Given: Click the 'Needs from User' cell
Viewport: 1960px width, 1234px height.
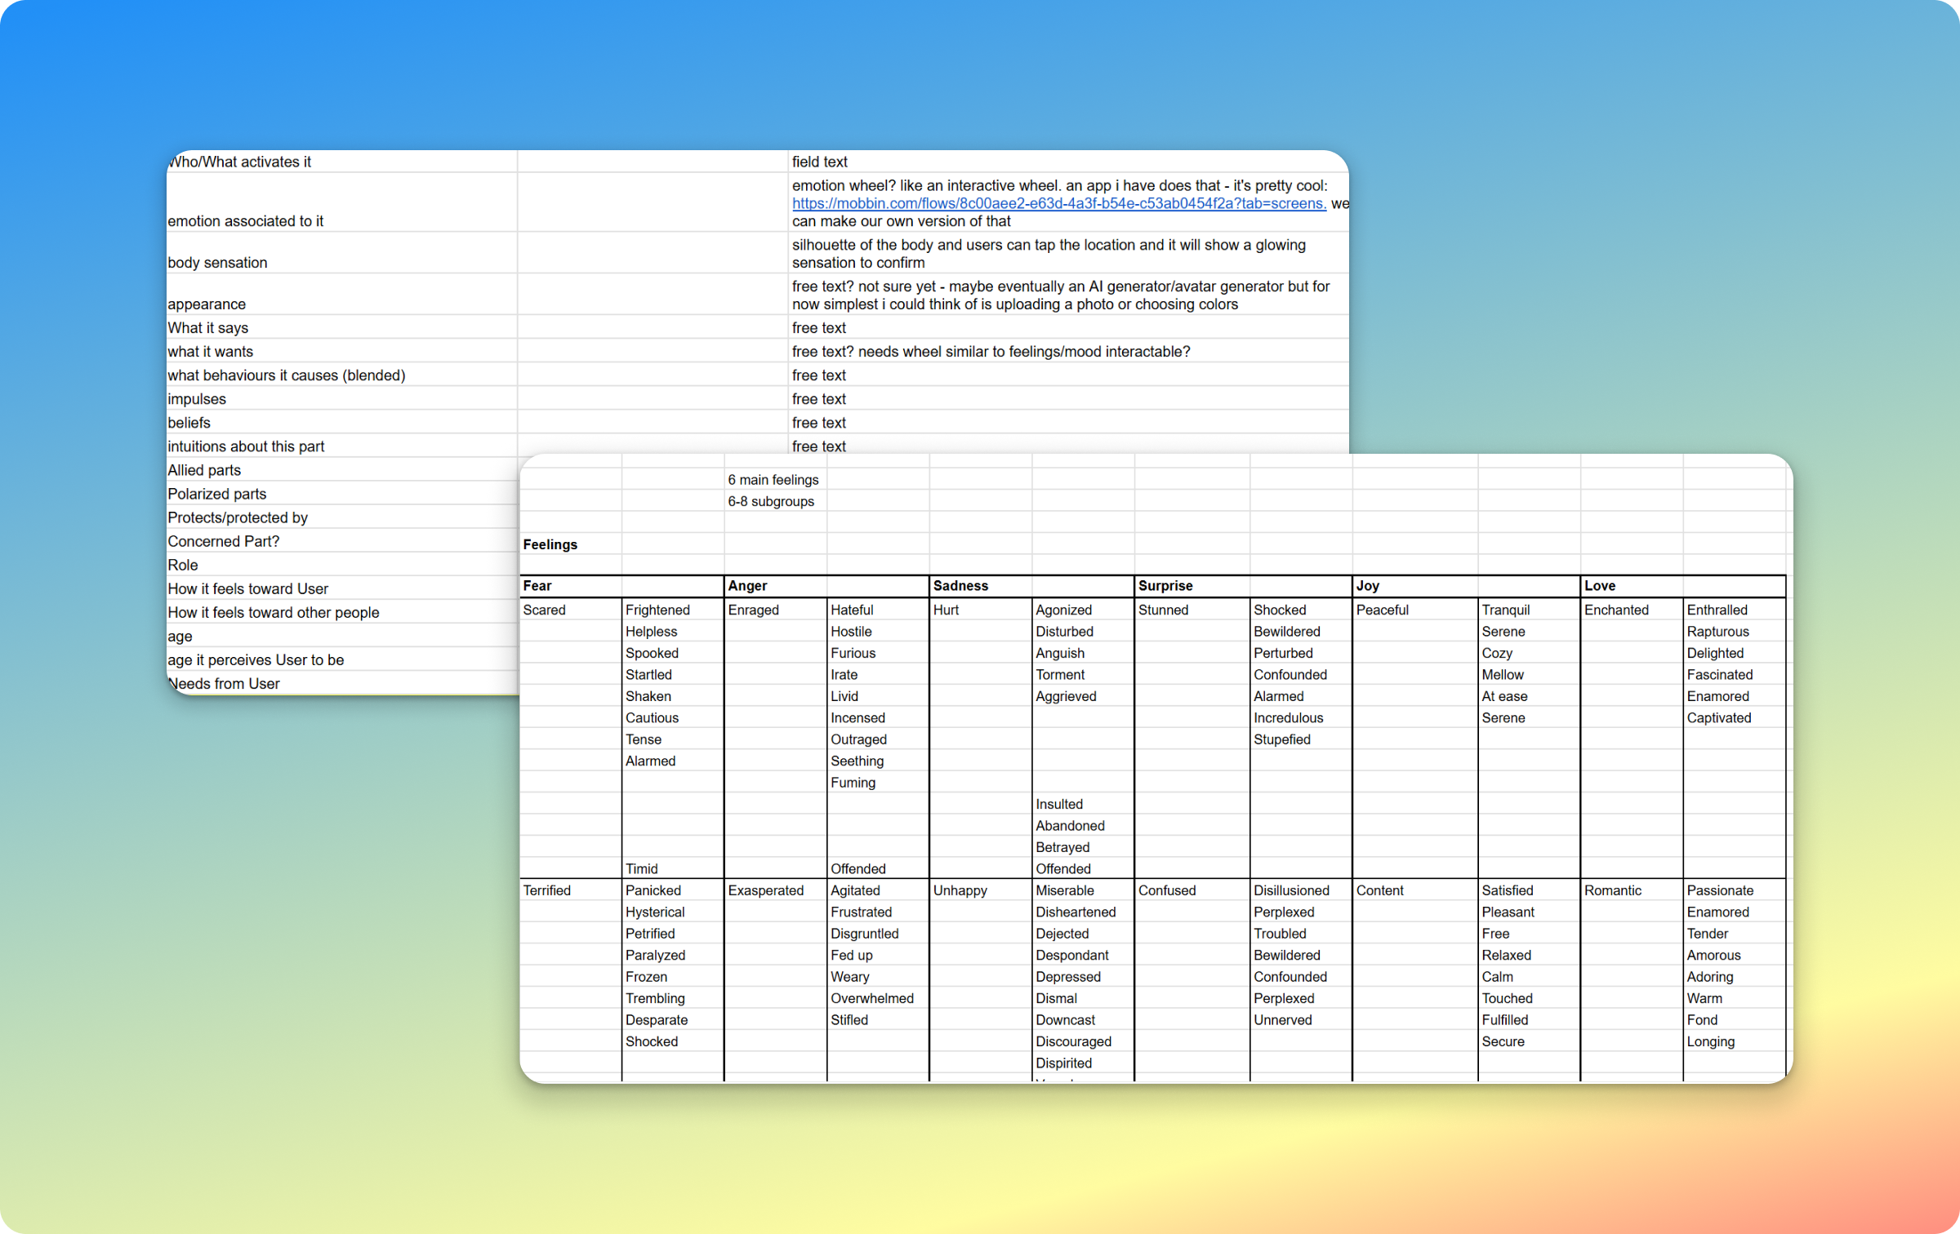Looking at the screenshot, I should click(225, 683).
